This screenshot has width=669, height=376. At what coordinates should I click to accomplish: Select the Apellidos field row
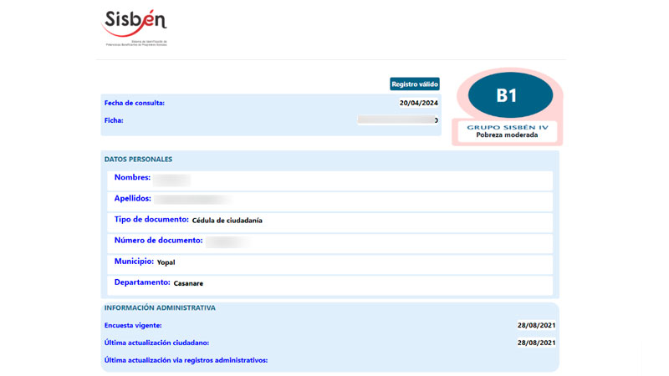pos(329,200)
